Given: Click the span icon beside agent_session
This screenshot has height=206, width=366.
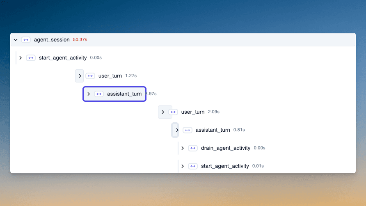Looking at the screenshot, I should pyautogui.click(x=26, y=40).
